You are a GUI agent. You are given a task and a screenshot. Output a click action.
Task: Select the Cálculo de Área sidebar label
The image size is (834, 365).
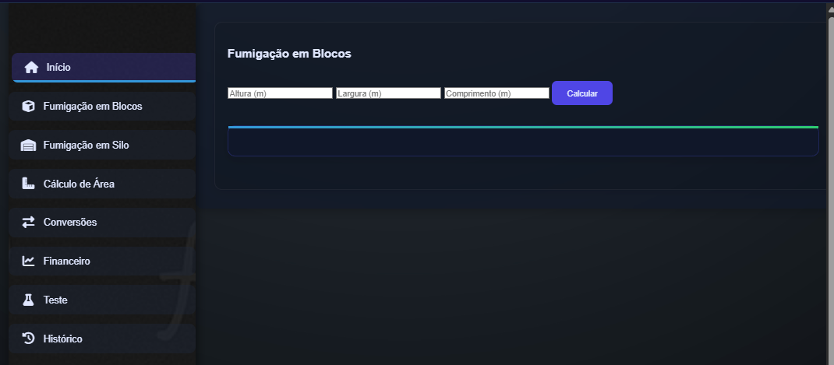(79, 184)
